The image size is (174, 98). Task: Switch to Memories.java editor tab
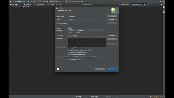tap(124, 5)
